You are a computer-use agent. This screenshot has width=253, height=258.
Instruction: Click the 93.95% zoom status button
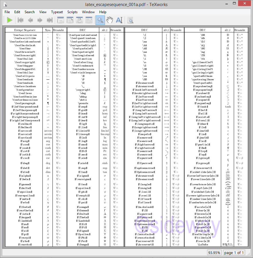point(214,253)
